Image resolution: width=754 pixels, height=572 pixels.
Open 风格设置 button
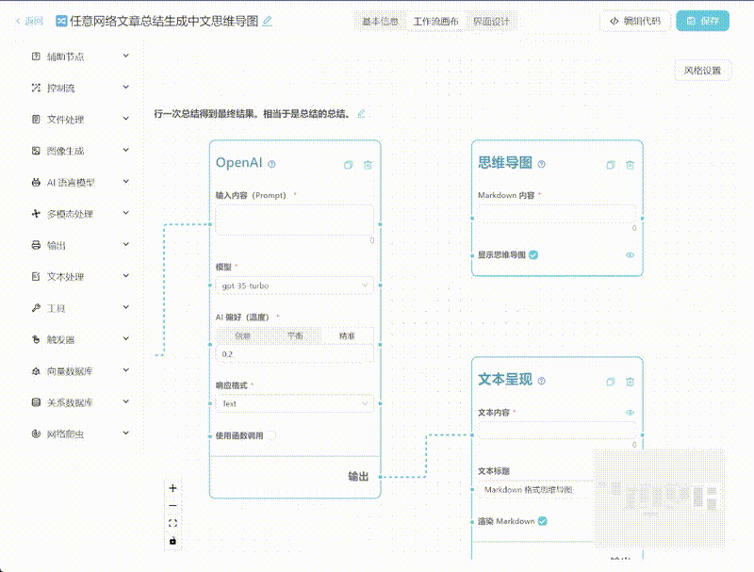coord(702,70)
